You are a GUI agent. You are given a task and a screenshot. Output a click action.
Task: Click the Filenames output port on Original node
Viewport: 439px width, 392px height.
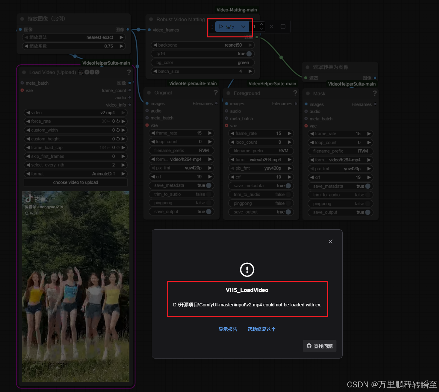(217, 103)
